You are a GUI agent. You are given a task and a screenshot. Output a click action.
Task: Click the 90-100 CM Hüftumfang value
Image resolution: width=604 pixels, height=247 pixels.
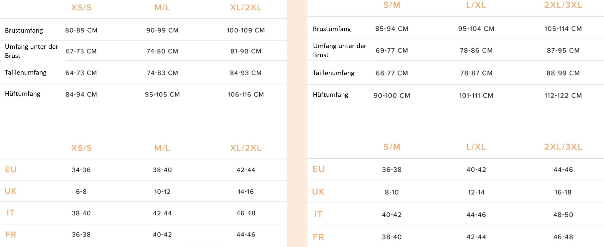(x=392, y=96)
